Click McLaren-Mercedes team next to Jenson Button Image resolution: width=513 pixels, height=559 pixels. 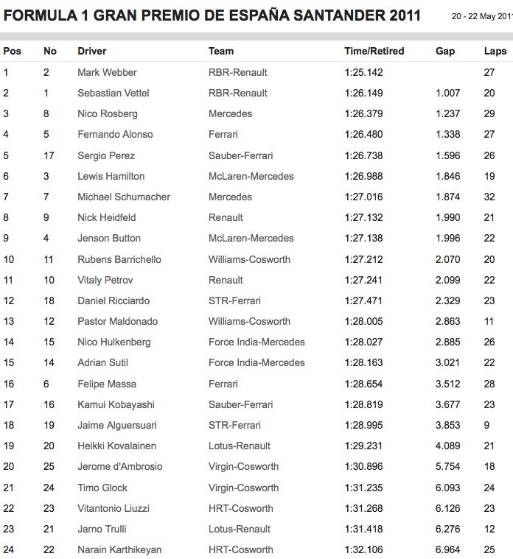(251, 238)
